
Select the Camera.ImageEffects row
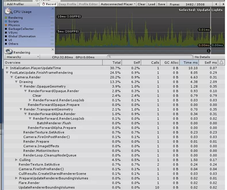pyautogui.click(x=114, y=146)
